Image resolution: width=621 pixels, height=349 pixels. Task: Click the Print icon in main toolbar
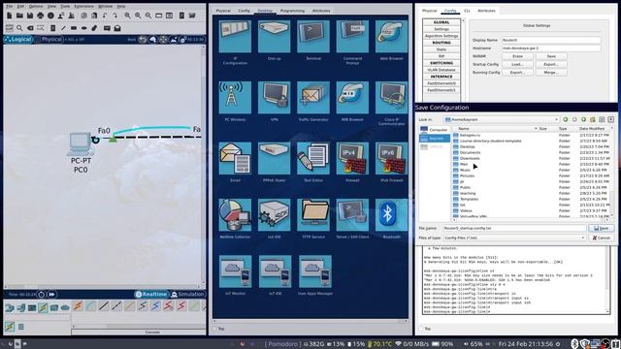coord(41,16)
